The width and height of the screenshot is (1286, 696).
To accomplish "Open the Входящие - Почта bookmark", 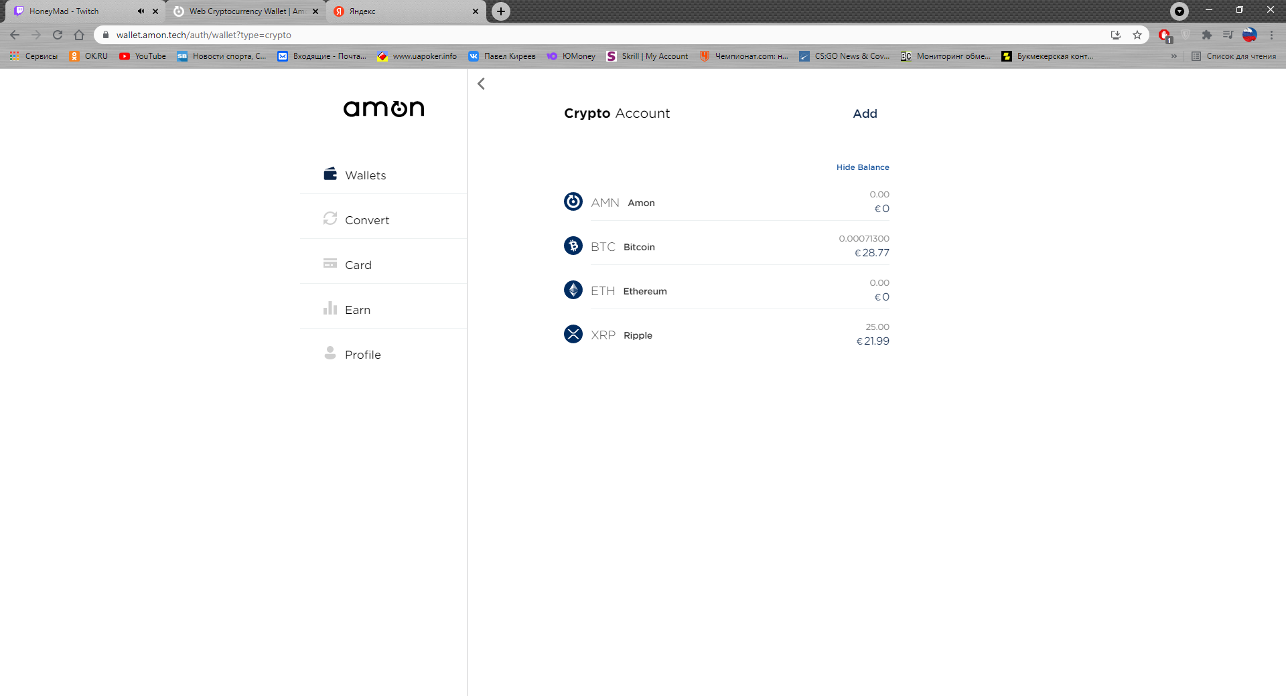I will (x=322, y=56).
